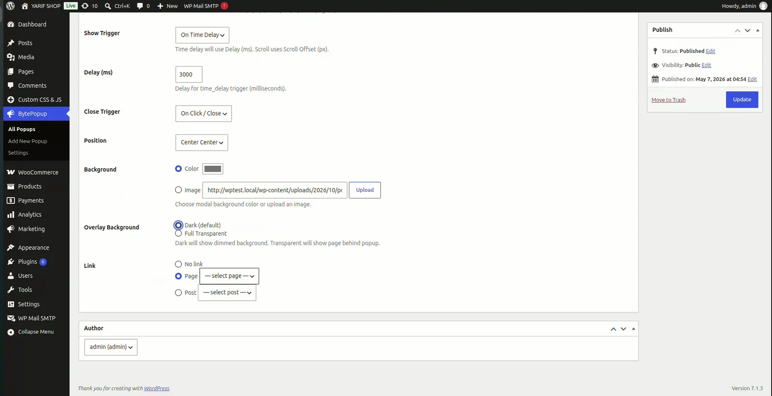Click the Custom CSS & JS plus icon
The height and width of the screenshot is (396, 772).
(11, 100)
